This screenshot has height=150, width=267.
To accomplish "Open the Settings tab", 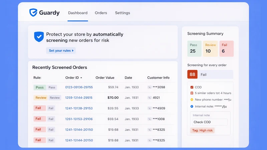I will coord(122,13).
